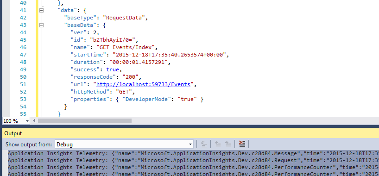Click the "Show output from:" label
The width and height of the screenshot is (379, 176).
coord(29,145)
